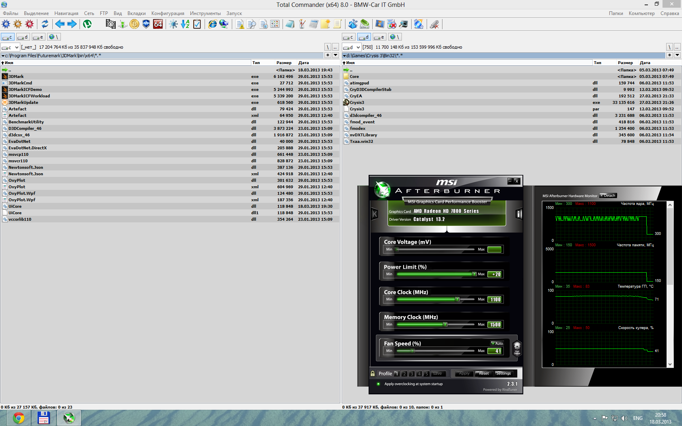Go back with the blue left arrow

tap(60, 24)
